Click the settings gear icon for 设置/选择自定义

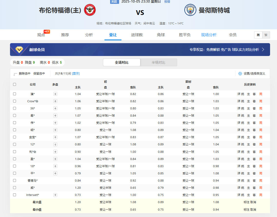(x=240, y=73)
